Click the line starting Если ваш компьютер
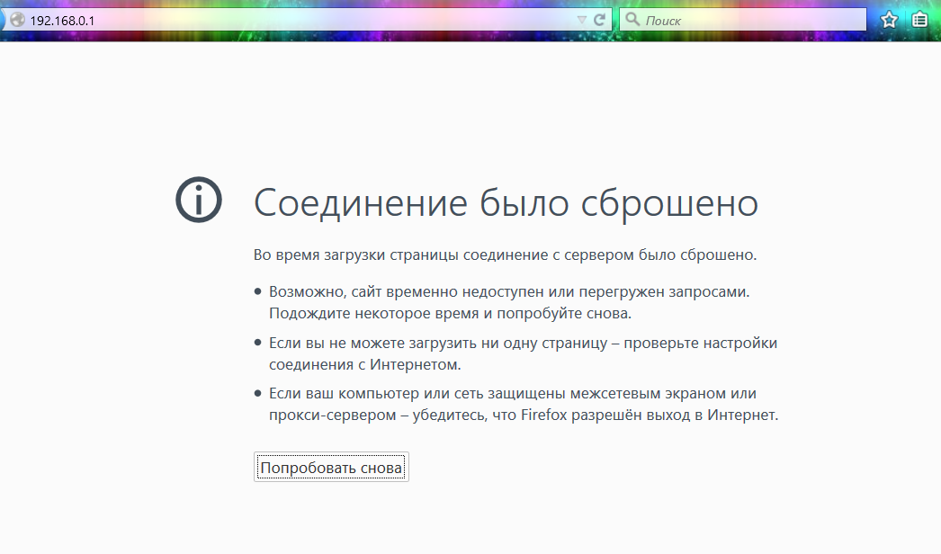Image resolution: width=941 pixels, height=554 pixels. pos(512,394)
